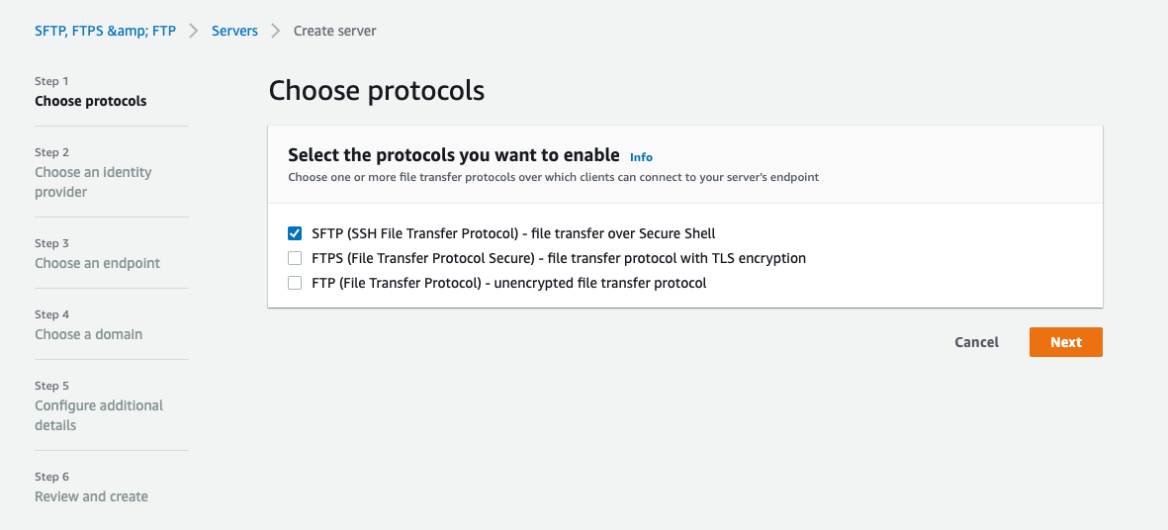Uncheck the SFTP protocol checkbox
1168x530 pixels.
click(295, 233)
